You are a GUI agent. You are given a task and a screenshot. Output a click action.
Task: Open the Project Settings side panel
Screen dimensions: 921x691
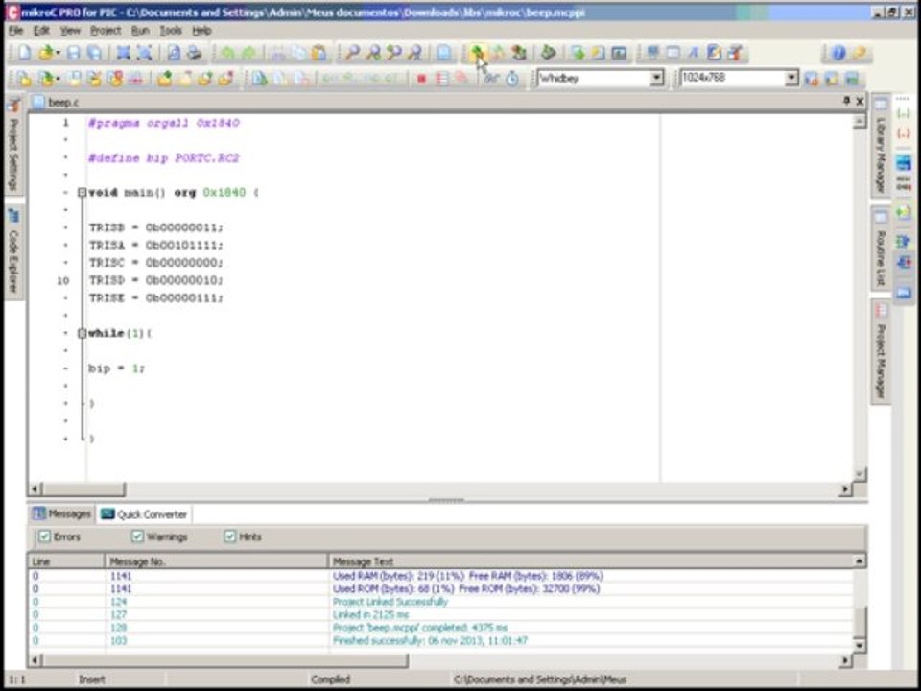(13, 145)
